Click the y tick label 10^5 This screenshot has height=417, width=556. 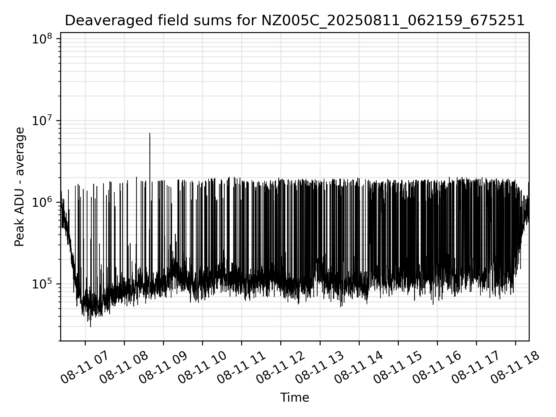tap(41, 284)
